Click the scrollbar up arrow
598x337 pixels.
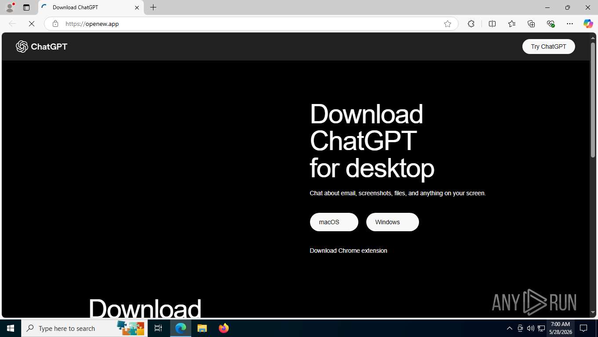[x=593, y=38]
